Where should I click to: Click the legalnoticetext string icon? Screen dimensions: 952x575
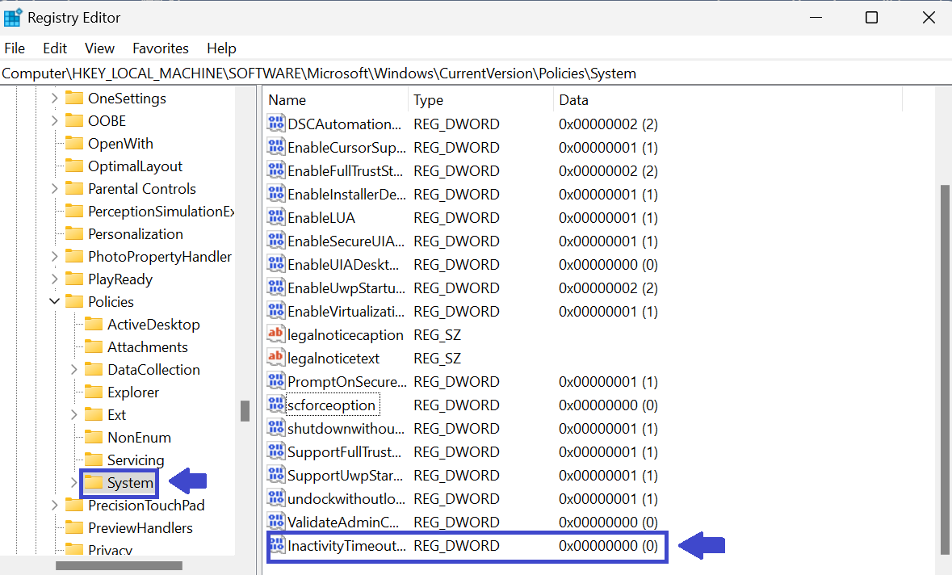(276, 359)
